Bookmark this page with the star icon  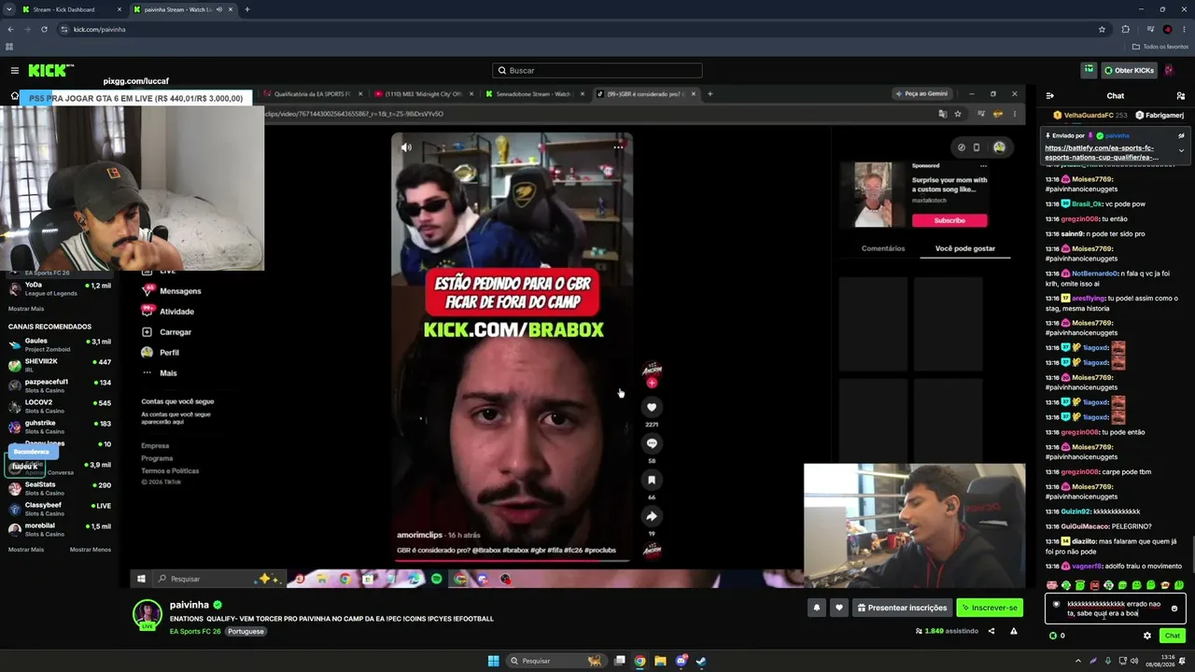(1102, 29)
